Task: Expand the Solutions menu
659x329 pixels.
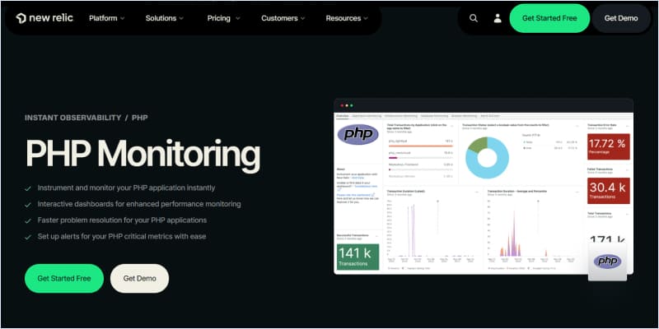Action: (164, 18)
